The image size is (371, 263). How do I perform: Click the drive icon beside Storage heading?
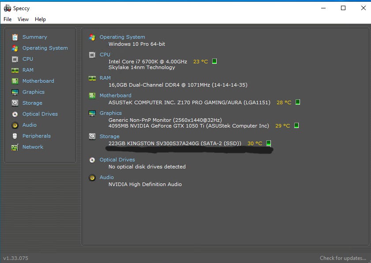click(92, 137)
